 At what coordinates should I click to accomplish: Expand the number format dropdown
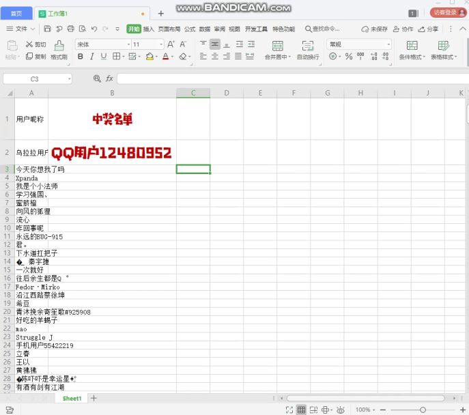tap(388, 44)
